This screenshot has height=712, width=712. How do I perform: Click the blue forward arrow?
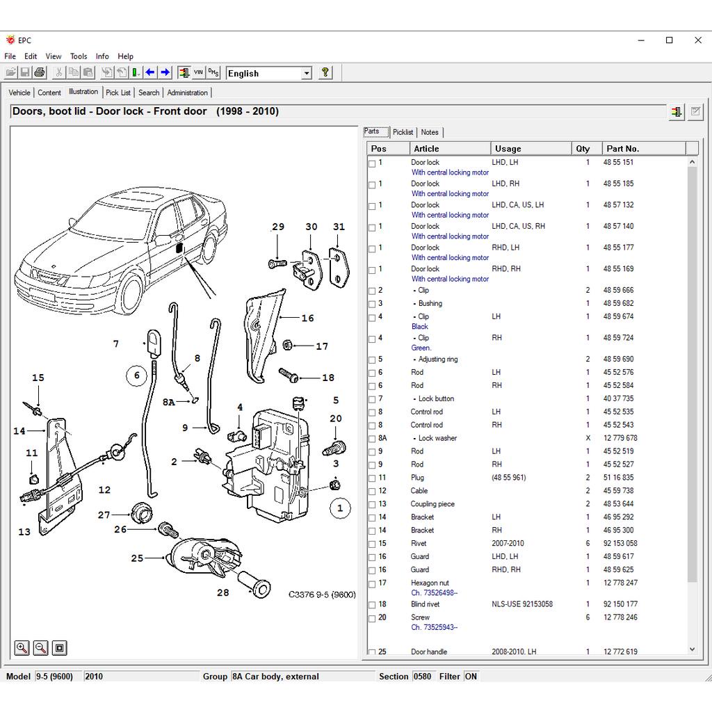click(165, 73)
